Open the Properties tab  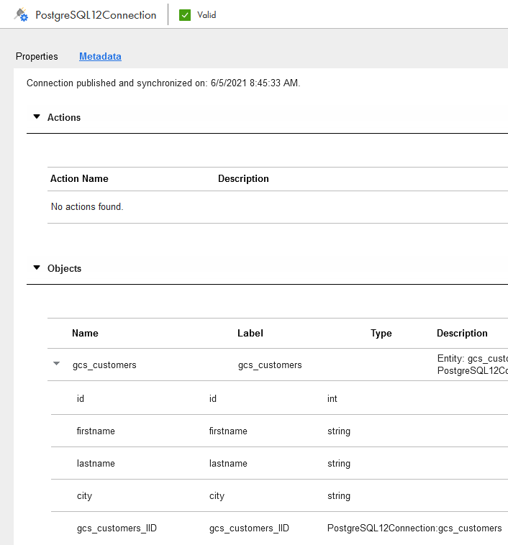[37, 56]
